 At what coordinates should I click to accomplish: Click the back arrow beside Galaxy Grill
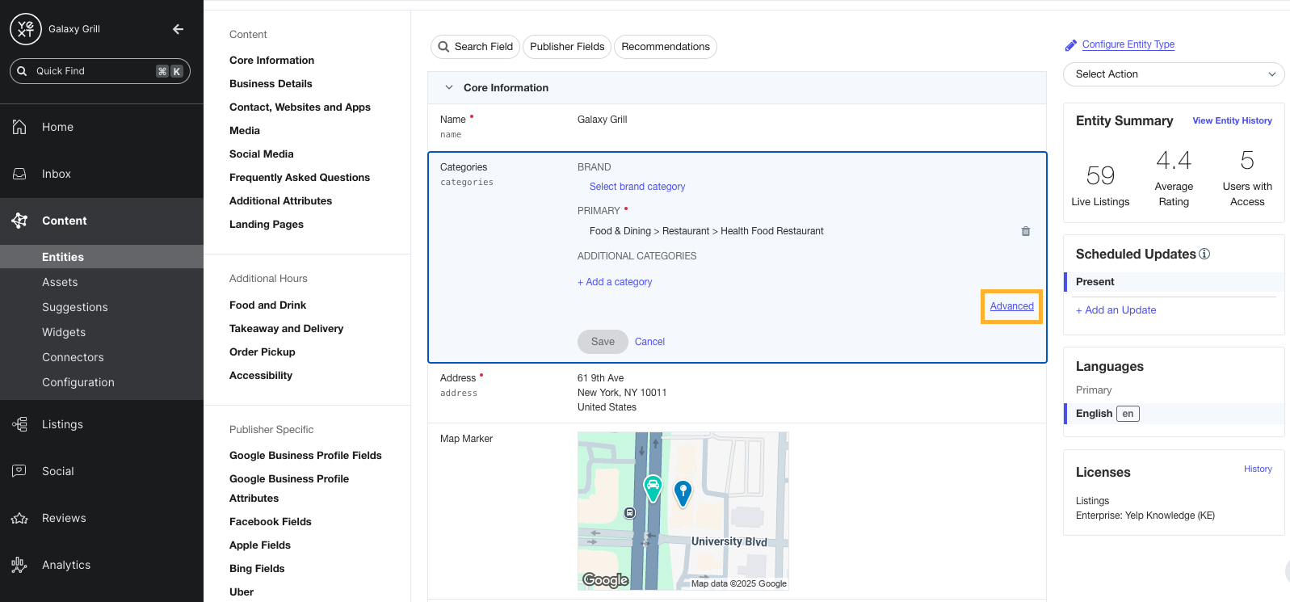tap(179, 29)
